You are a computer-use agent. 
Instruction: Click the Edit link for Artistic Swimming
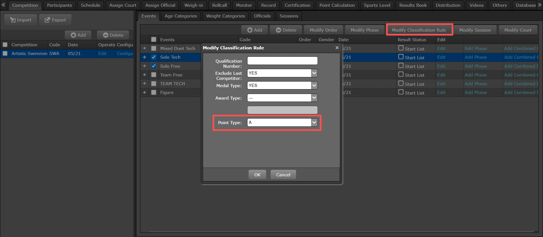[102, 53]
